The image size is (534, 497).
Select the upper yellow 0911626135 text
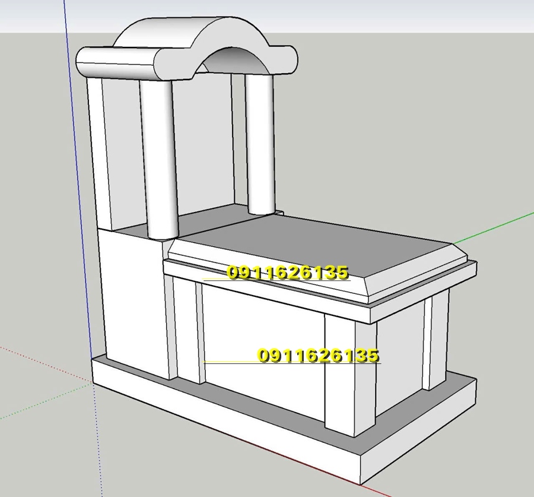click(x=288, y=273)
